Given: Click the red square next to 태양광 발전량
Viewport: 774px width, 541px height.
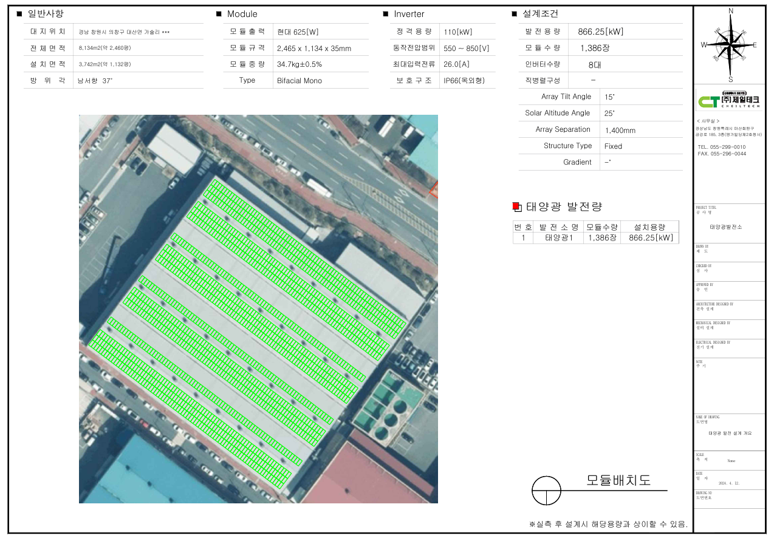Looking at the screenshot, I should 517,207.
